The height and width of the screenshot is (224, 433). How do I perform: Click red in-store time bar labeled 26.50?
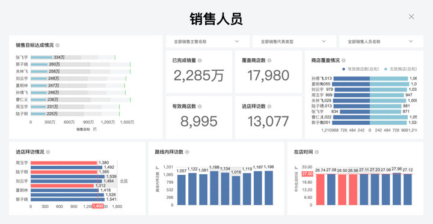(x=342, y=190)
